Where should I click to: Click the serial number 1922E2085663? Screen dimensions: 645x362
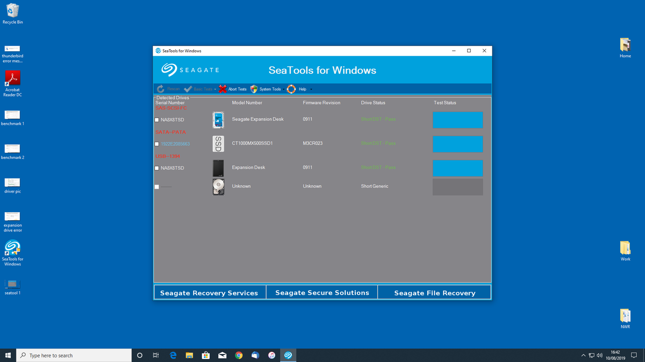coord(175,144)
